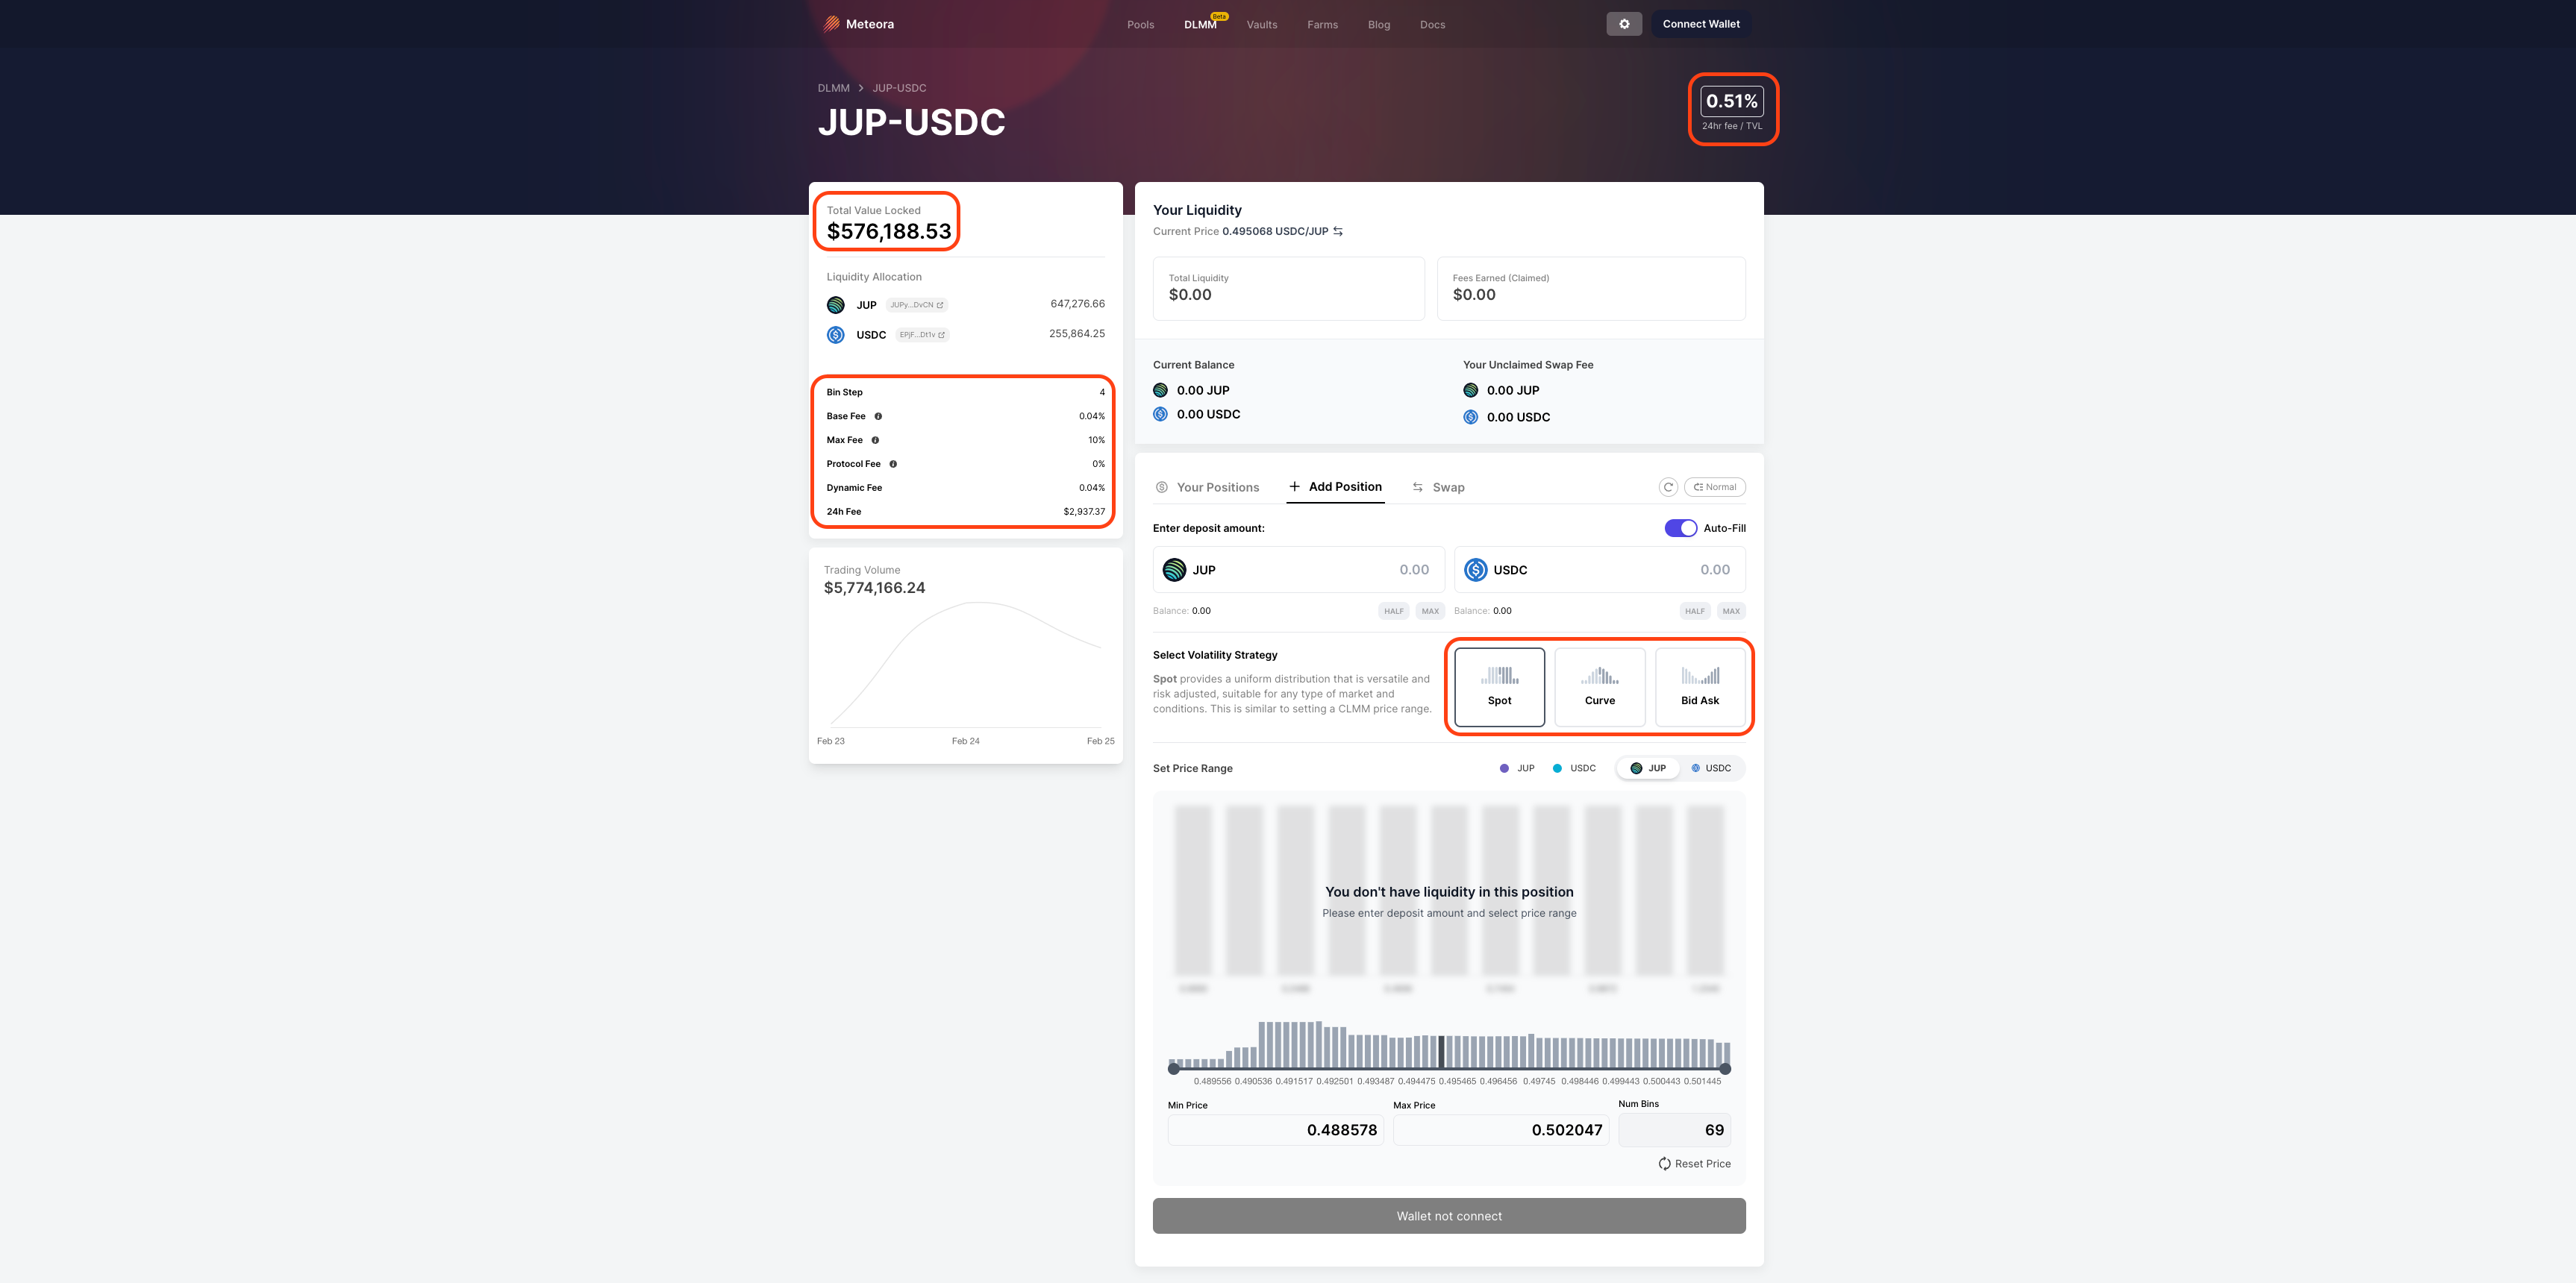Click the JUP deposit amount field

click(x=1299, y=570)
